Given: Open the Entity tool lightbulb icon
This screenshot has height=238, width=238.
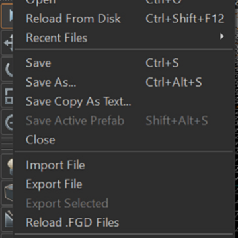Looking at the screenshot, I should coord(7,167).
